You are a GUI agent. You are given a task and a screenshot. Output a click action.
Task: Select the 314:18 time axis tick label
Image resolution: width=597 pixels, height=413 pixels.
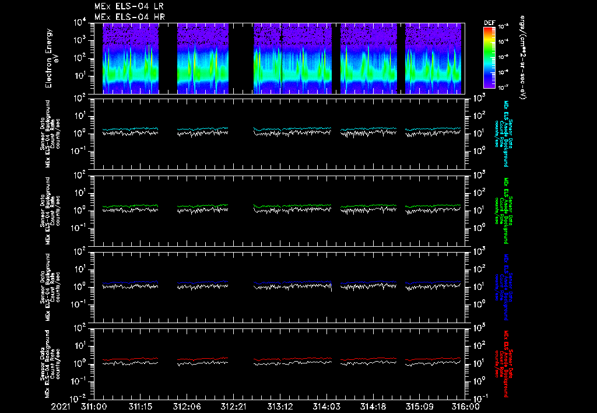[x=373, y=406]
